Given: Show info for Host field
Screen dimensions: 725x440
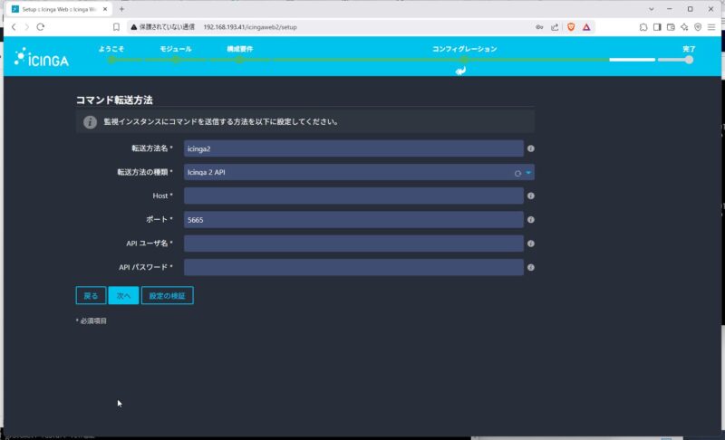Looking at the screenshot, I should 531,196.
